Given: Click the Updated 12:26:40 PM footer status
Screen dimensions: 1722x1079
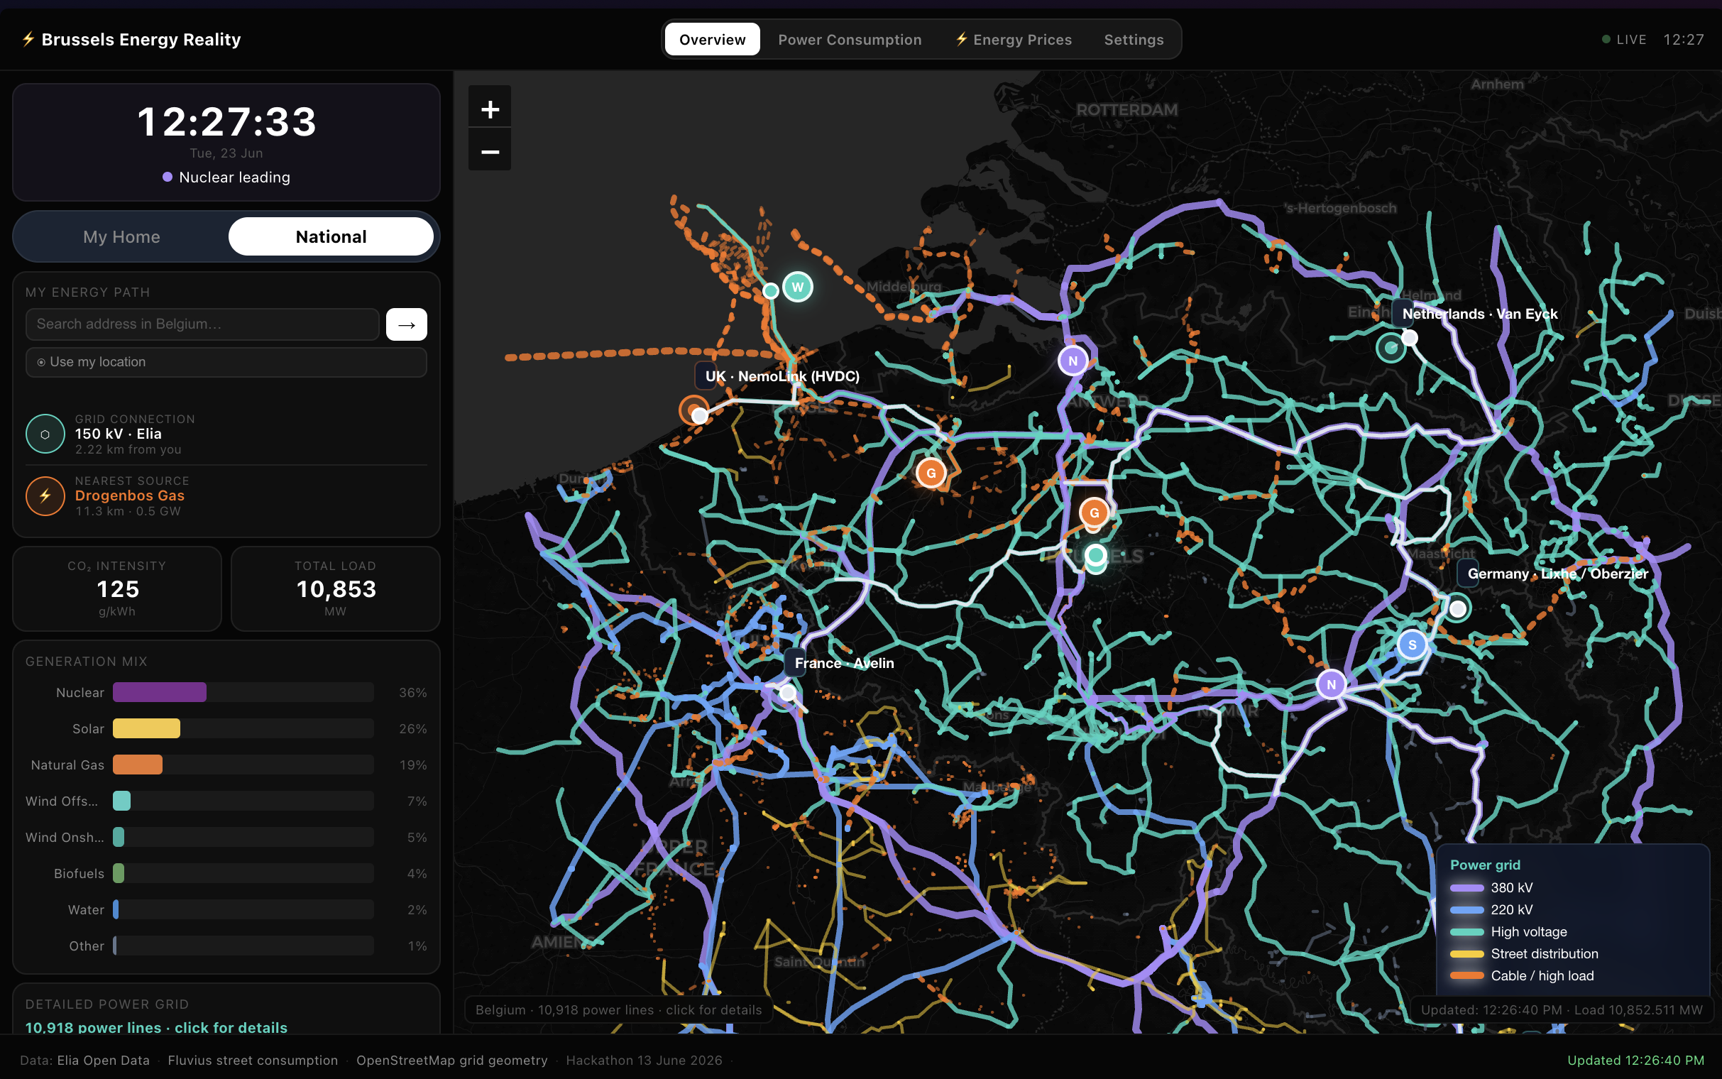Looking at the screenshot, I should click(1635, 1061).
